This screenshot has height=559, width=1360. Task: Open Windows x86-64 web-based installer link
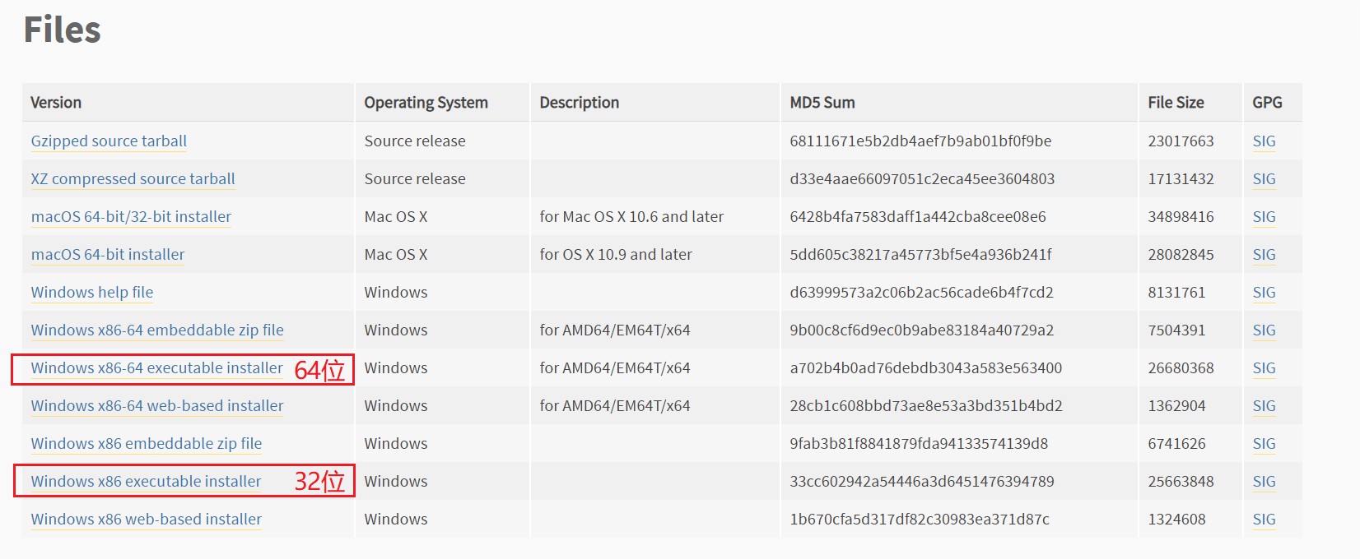[x=157, y=406]
